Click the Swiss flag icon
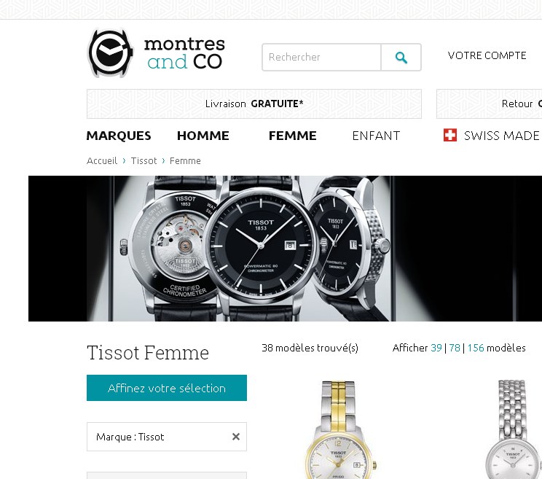The image size is (542, 479). [449, 135]
